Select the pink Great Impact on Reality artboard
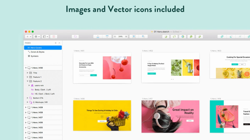Image resolution: width=250 pixels, height=140 pixels. tap(170, 116)
